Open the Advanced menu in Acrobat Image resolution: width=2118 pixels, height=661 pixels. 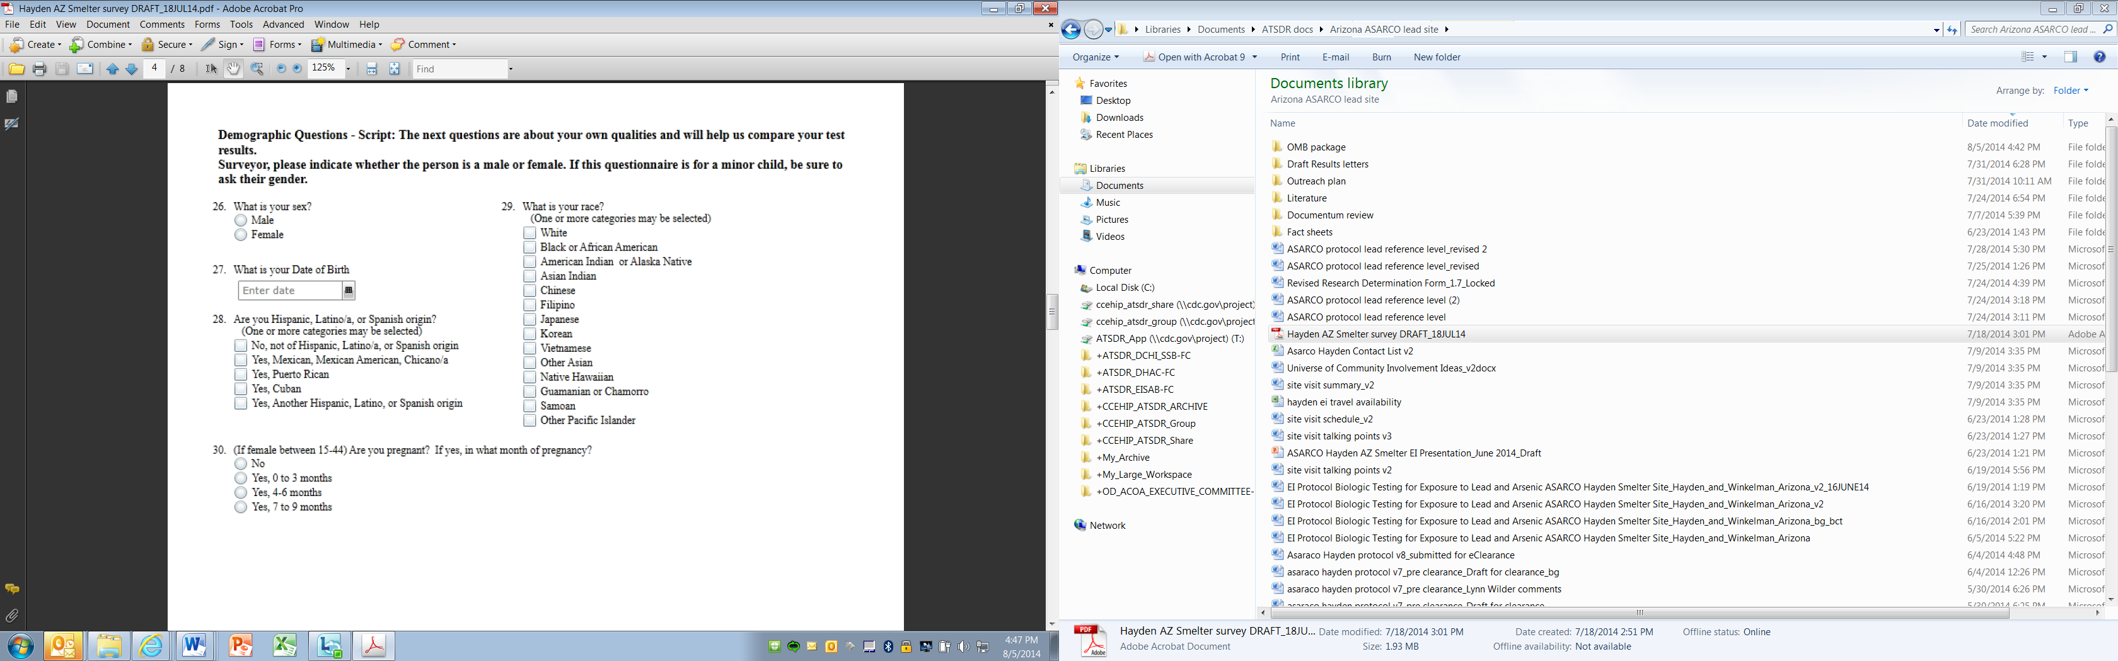pyautogui.click(x=284, y=25)
